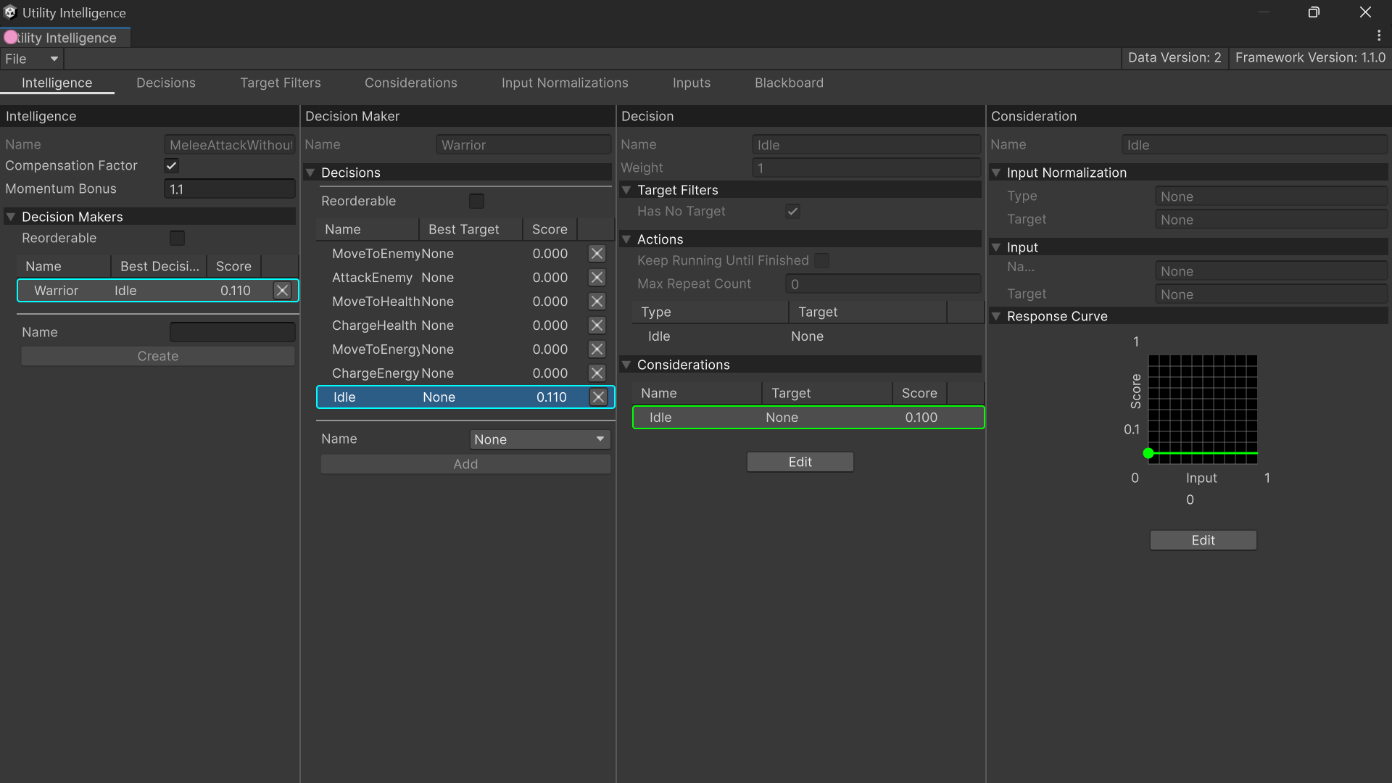
Task: Click the new decision maker Name field
Action: (x=232, y=332)
